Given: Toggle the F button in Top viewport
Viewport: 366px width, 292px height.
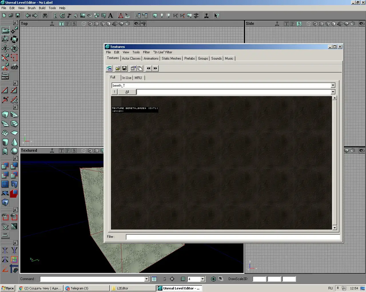Looking at the screenshot, I should [x=68, y=24].
